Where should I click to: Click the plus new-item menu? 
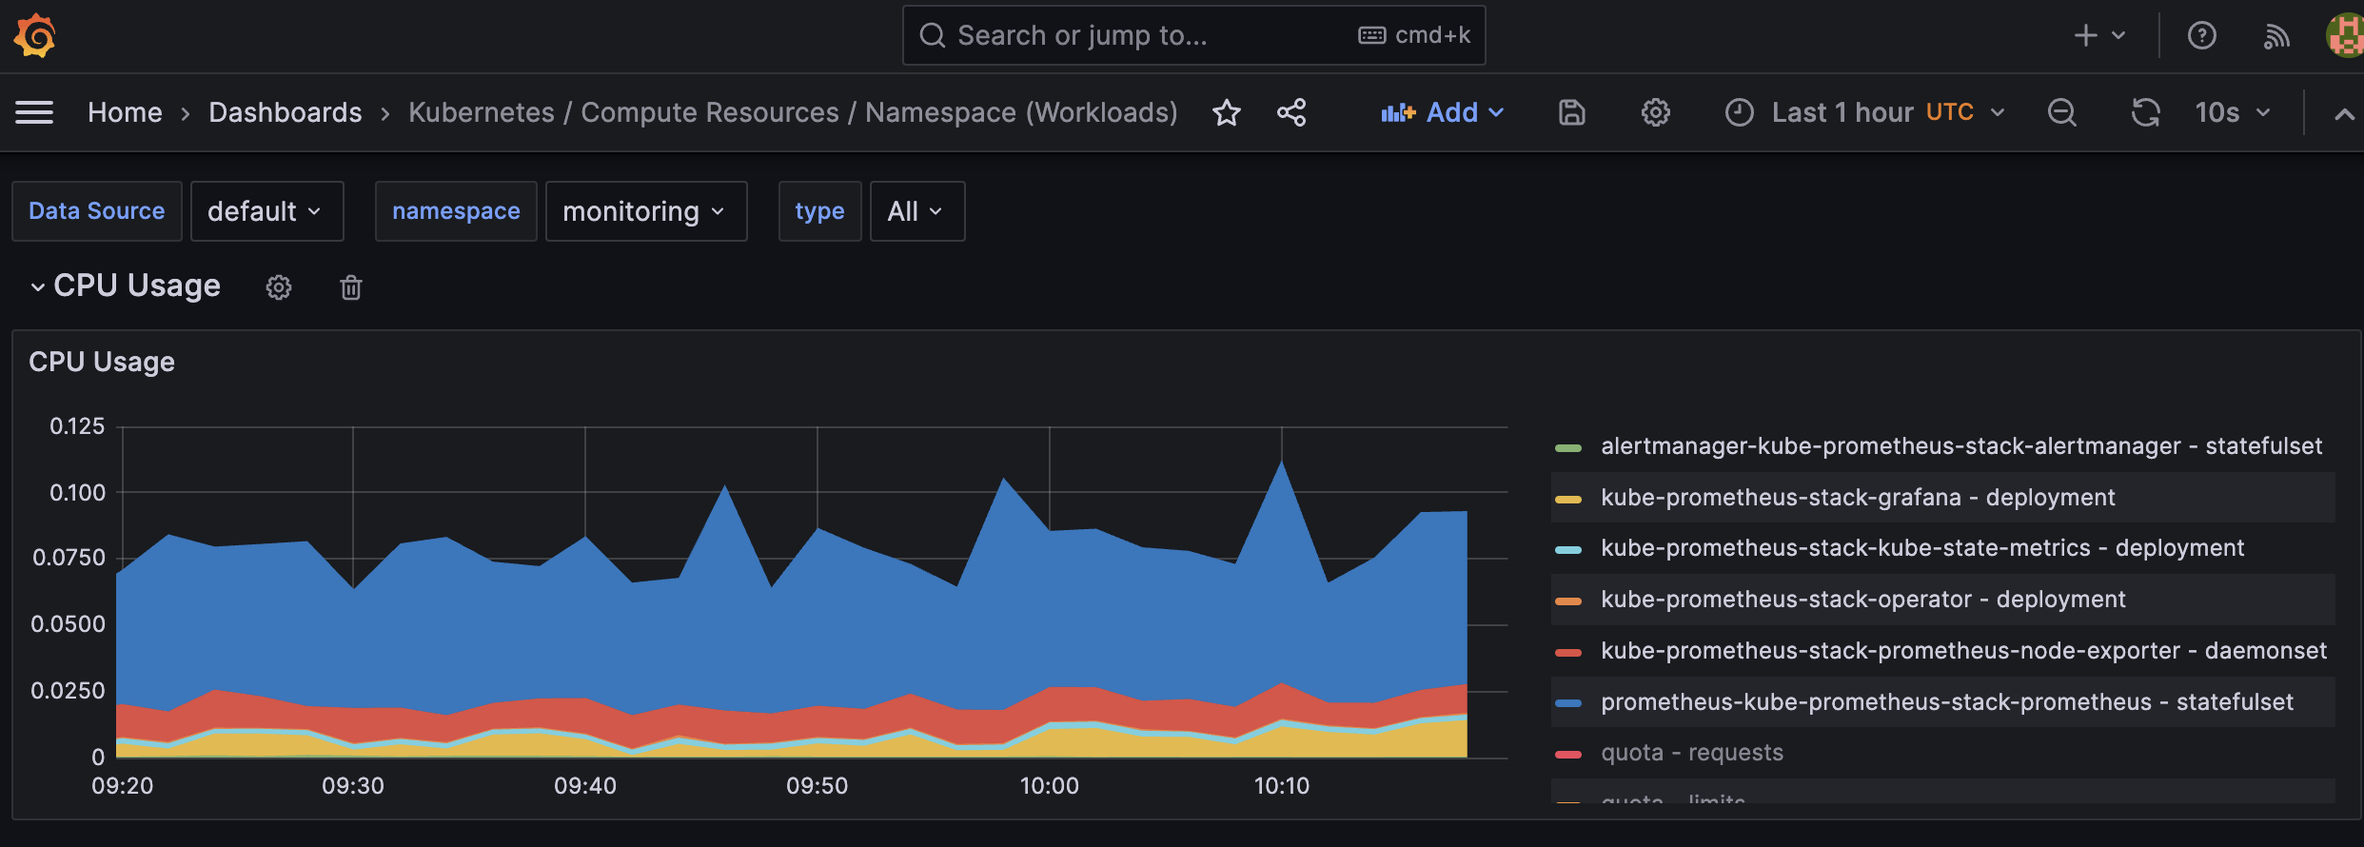point(2099,36)
